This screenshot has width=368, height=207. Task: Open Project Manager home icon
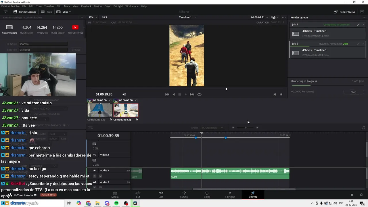pyautogui.click(x=352, y=195)
